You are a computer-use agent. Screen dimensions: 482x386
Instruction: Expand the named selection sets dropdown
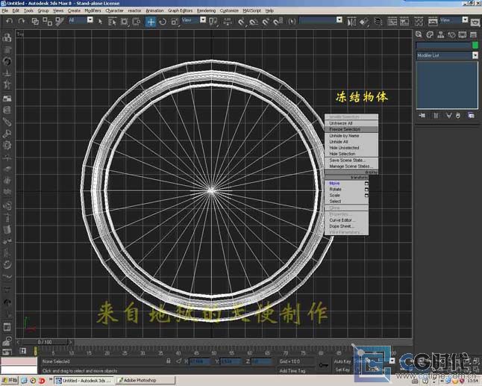tap(339, 20)
